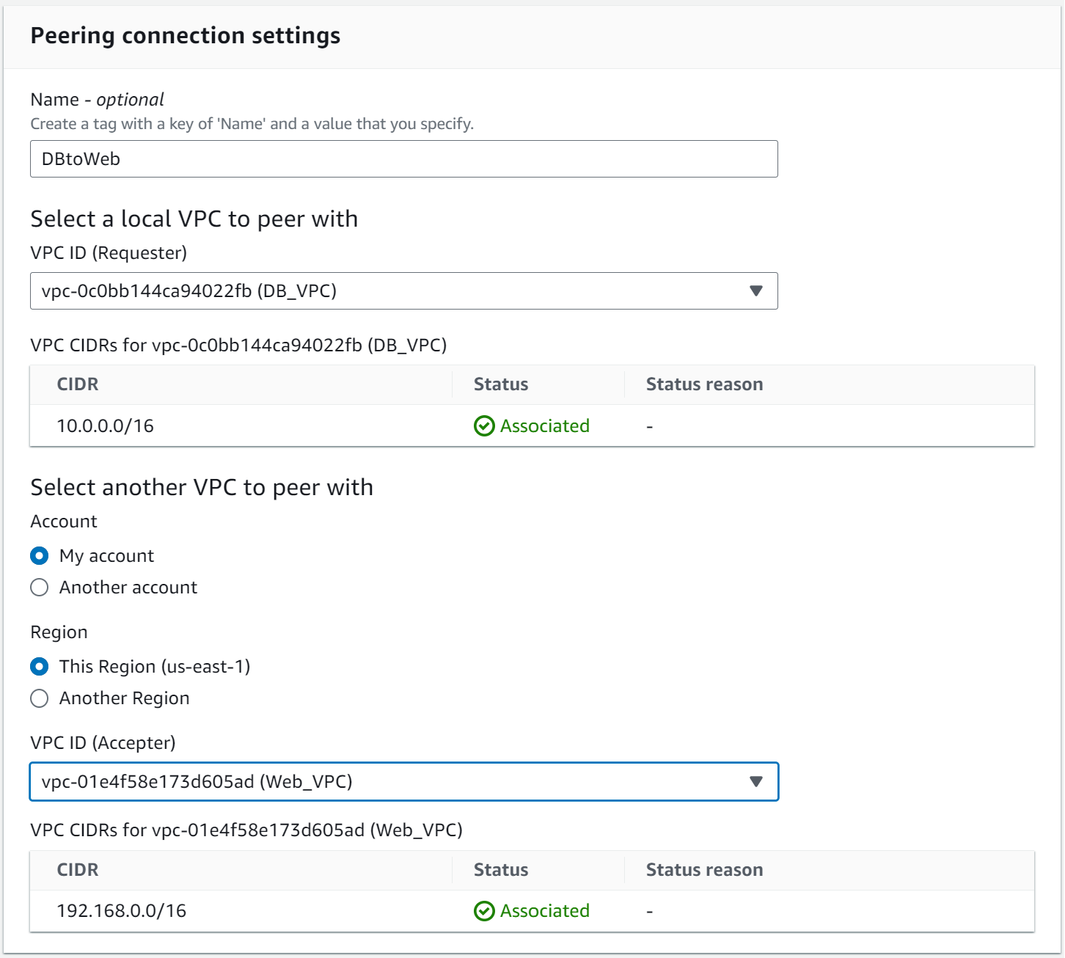Image resolution: width=1065 pixels, height=958 pixels.
Task: Open the VPC ID (Requester) dropdown arrow
Action: tap(756, 291)
